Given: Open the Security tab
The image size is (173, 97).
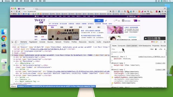Looking at the screenshot, I should click(x=91, y=42).
